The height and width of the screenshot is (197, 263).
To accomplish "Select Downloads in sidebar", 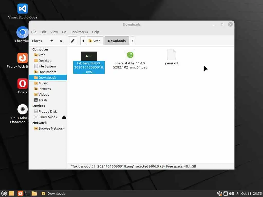I will [48, 77].
